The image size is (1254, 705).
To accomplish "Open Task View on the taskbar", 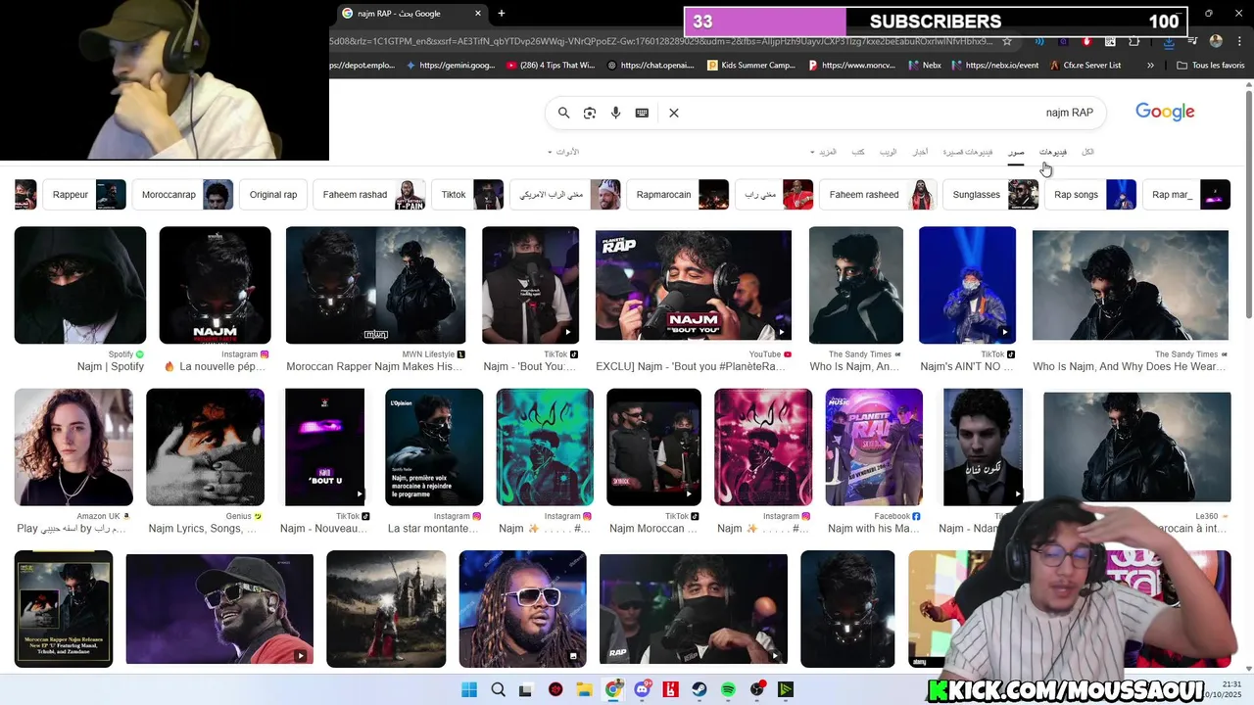I will (x=526, y=690).
